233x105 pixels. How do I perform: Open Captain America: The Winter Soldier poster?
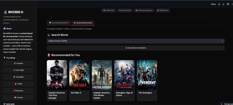click(102, 75)
